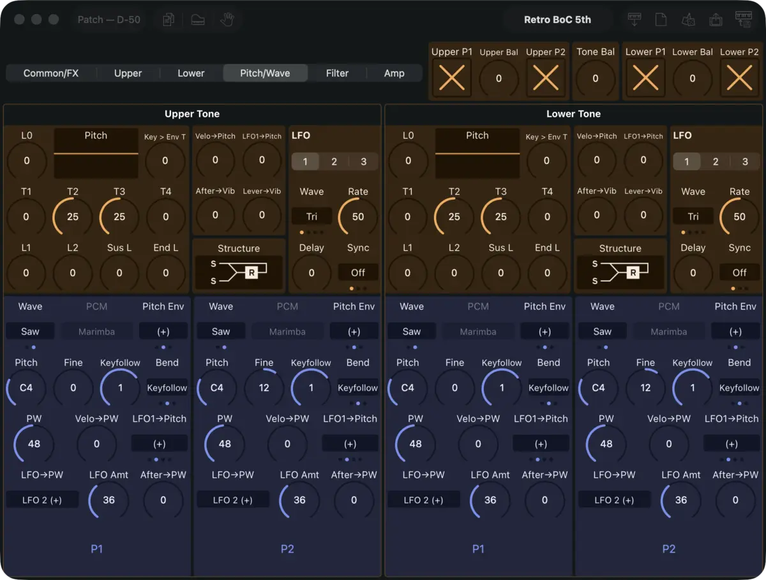This screenshot has height=580, width=766.
Task: Switch to the Lower tab
Action: tap(191, 73)
